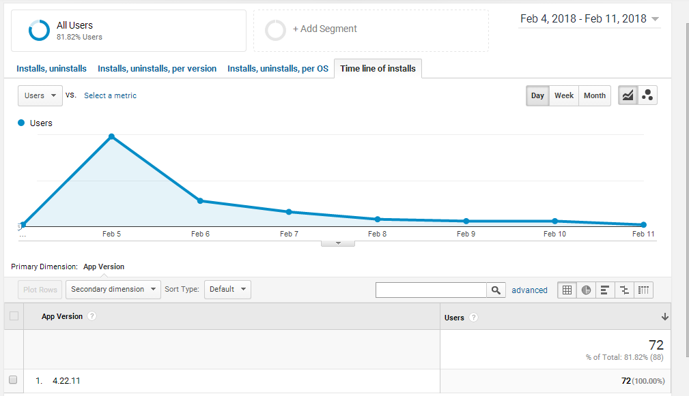Image resolution: width=689 pixels, height=396 pixels.
Task: Open the Secondary dimension dropdown
Action: tap(113, 290)
